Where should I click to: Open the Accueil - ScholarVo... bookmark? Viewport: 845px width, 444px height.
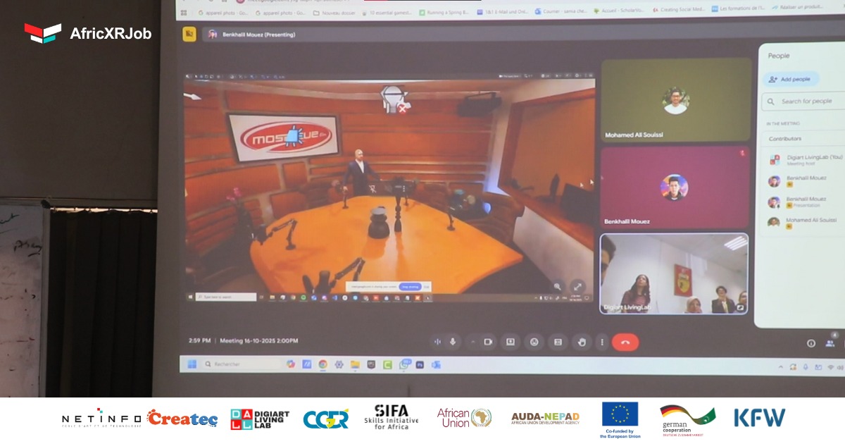[620, 11]
